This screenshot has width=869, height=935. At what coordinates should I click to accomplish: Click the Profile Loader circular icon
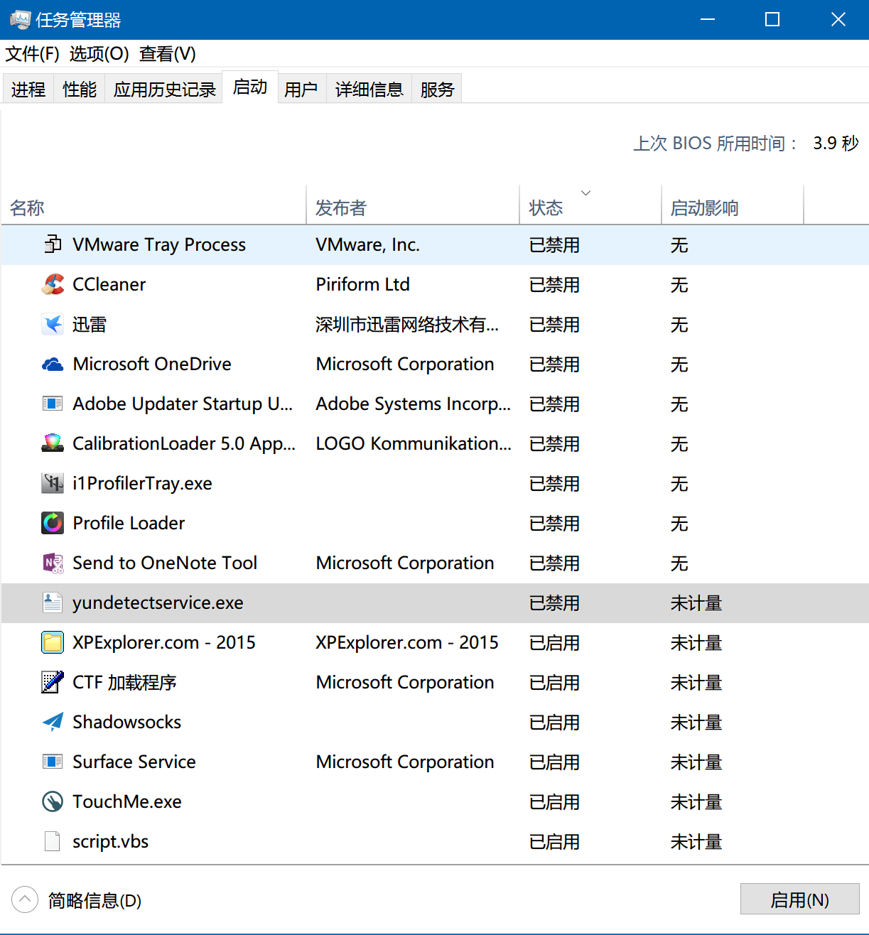coord(53,523)
